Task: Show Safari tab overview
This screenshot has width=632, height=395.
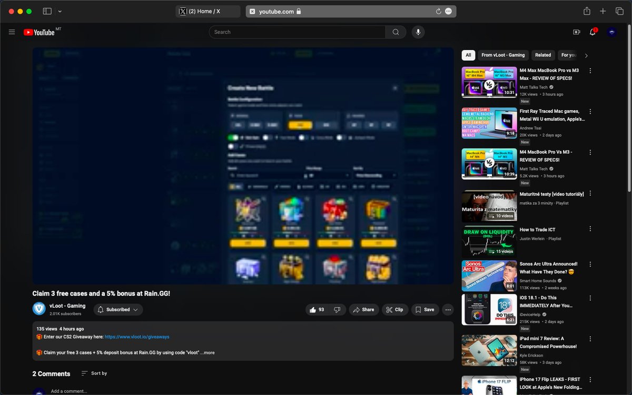Action: pyautogui.click(x=619, y=11)
